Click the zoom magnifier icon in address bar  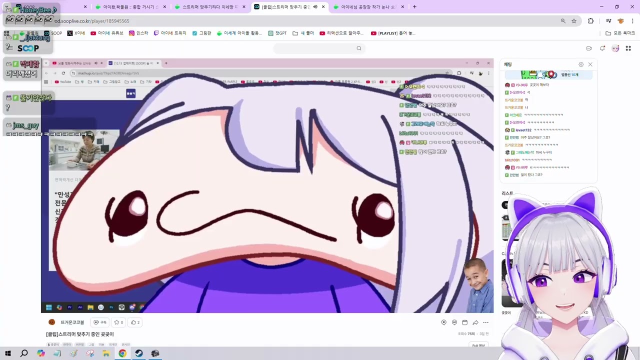563,21
